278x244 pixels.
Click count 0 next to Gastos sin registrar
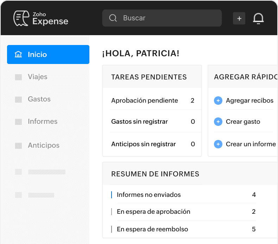pos(193,122)
